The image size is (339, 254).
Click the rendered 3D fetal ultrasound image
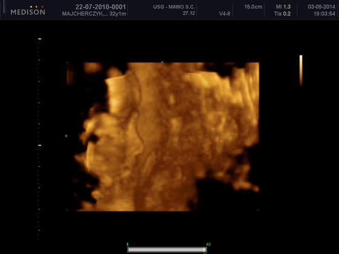point(163,137)
